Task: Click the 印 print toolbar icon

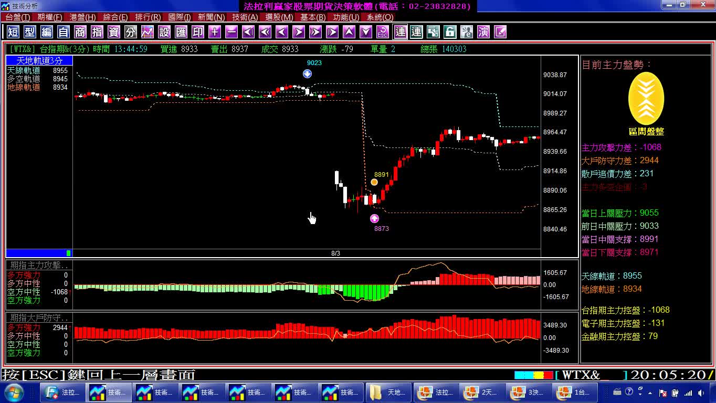Action: click(x=198, y=32)
